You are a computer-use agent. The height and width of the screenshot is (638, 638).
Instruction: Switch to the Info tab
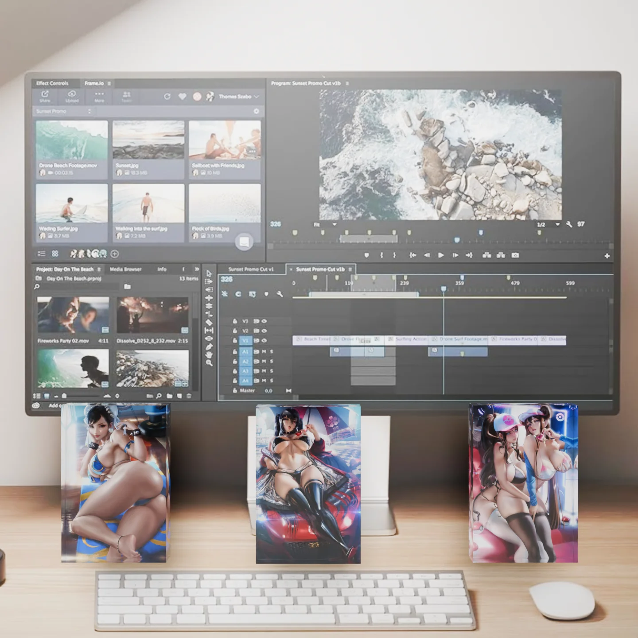coord(162,269)
